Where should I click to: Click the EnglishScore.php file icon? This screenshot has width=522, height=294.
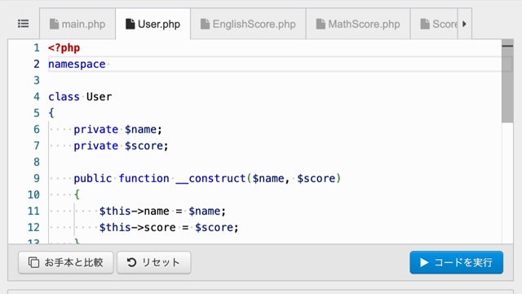[x=205, y=24]
